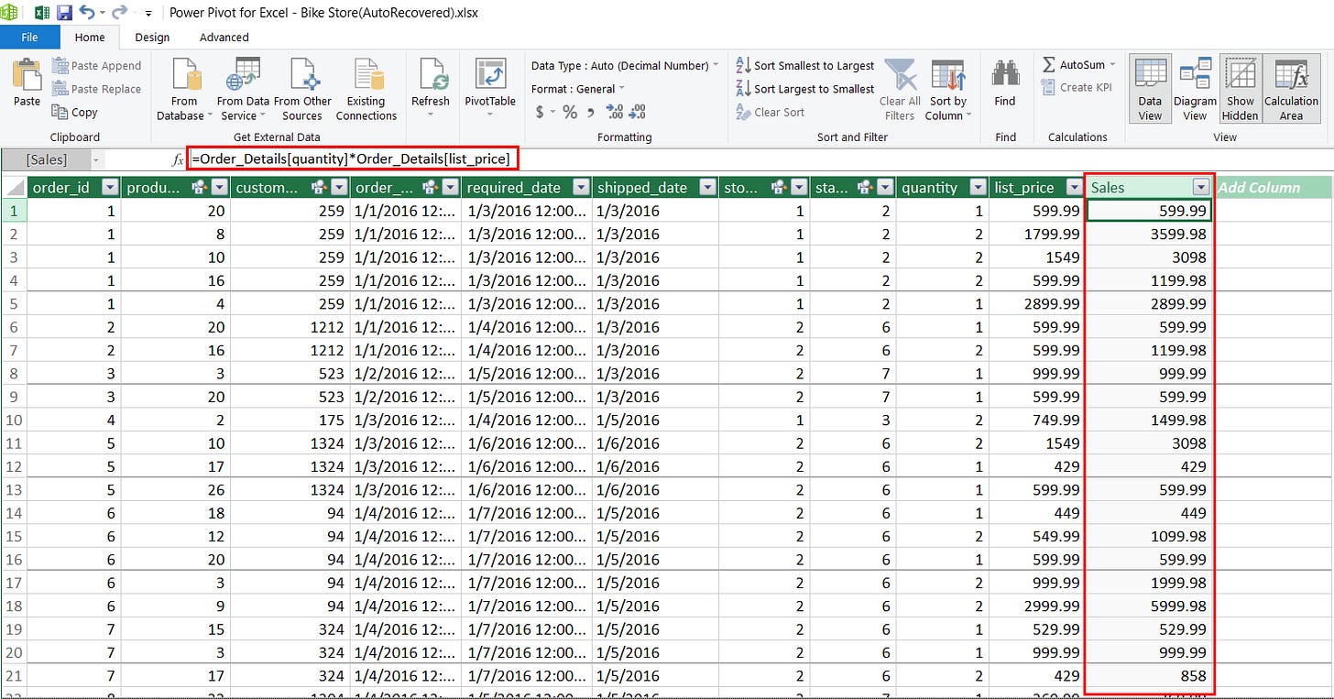
Task: Click the Create KPI button
Action: [1079, 88]
